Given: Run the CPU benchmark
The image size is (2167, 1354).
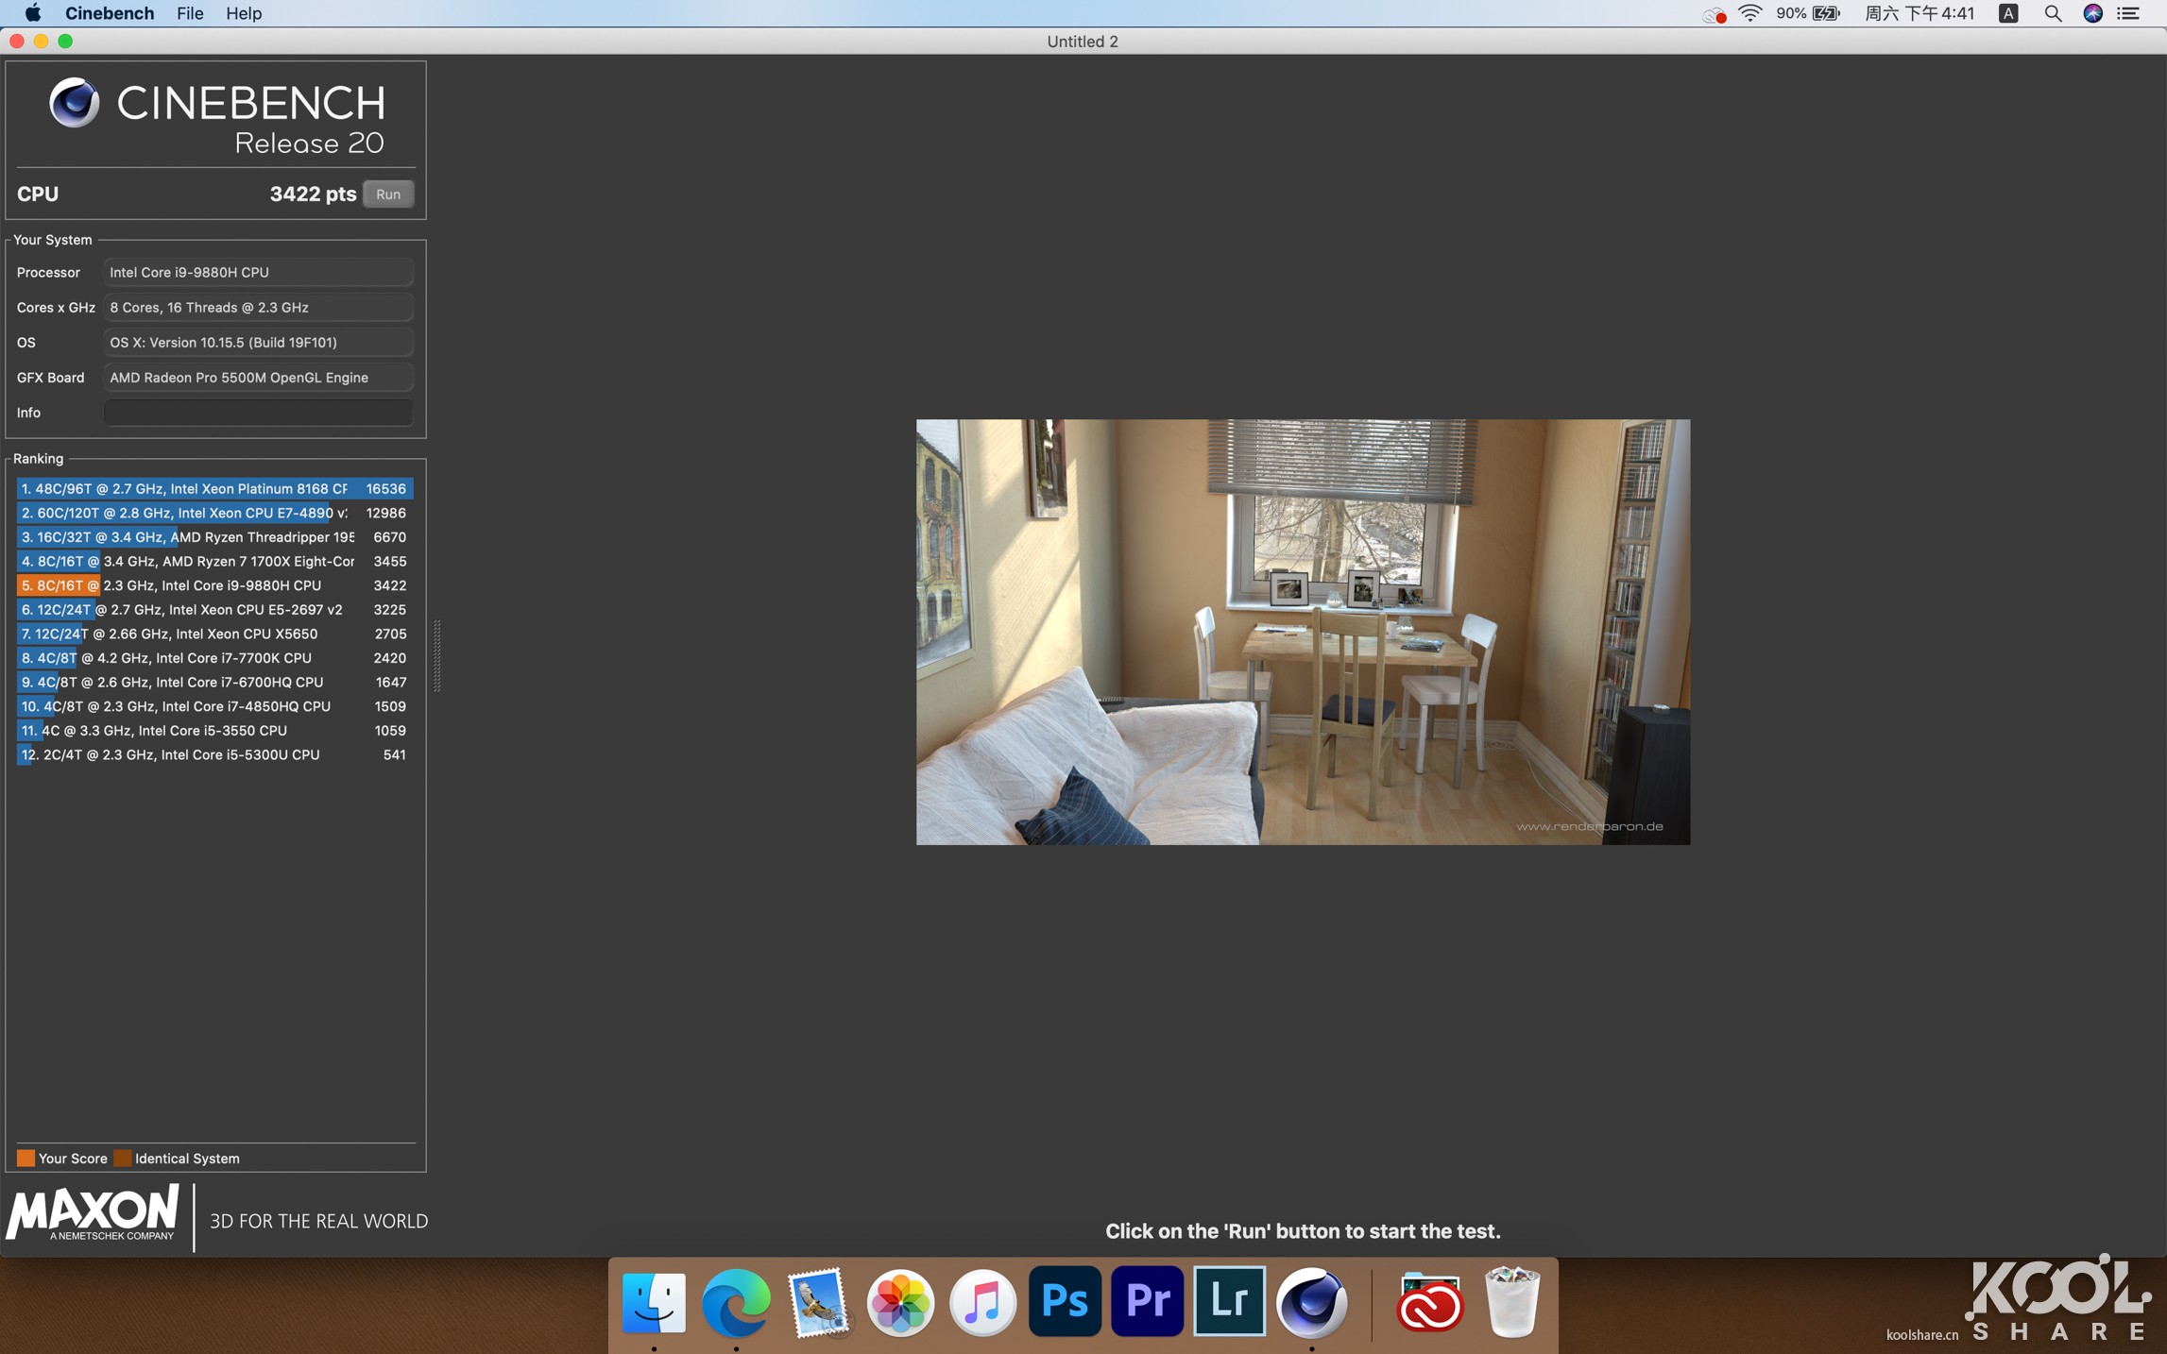Looking at the screenshot, I should [387, 194].
